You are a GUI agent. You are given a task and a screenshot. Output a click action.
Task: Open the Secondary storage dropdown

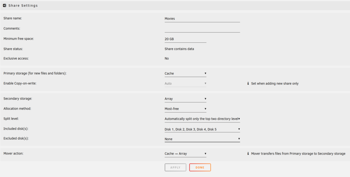185,99
